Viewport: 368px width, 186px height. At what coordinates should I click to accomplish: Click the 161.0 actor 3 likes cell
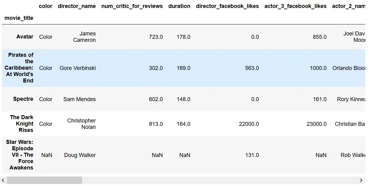(x=320, y=99)
